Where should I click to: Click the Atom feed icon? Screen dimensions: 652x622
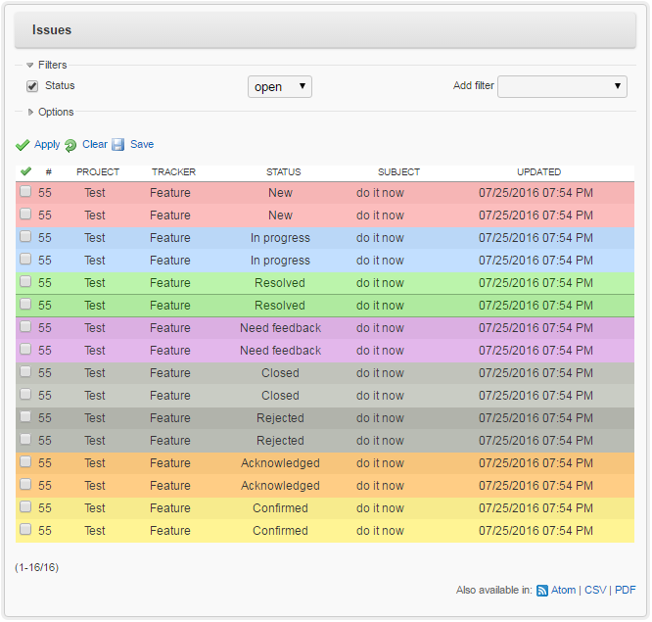(542, 591)
